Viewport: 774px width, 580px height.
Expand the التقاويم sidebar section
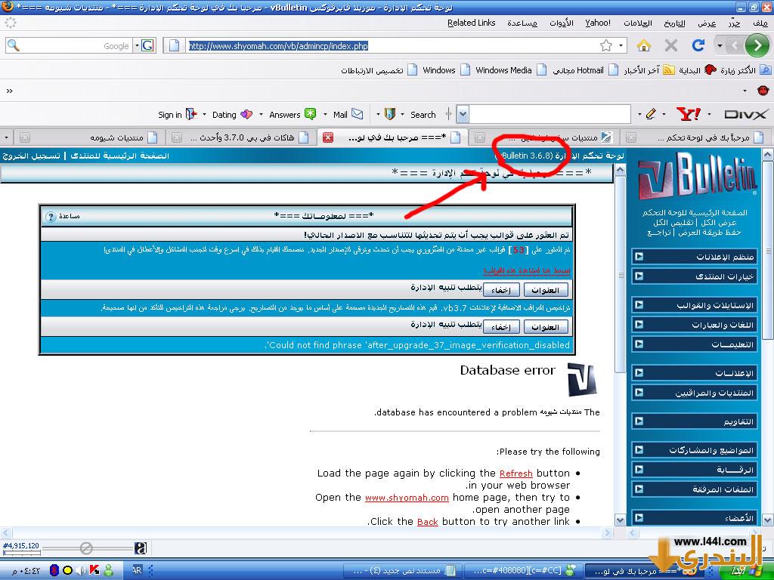694,421
